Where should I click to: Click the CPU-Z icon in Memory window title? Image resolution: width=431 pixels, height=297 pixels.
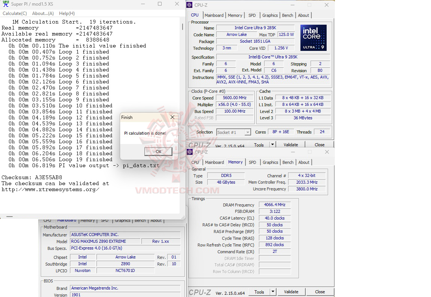pyautogui.click(x=190, y=152)
